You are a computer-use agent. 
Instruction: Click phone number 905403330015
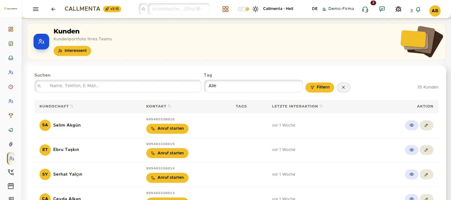[x=160, y=144]
